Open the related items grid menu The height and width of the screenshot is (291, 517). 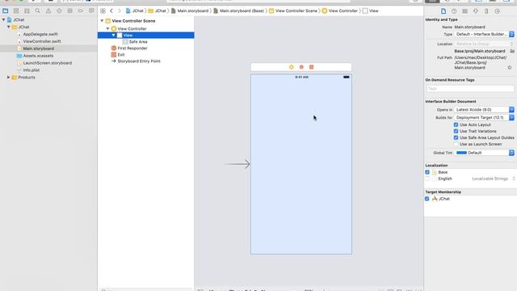[x=103, y=11]
